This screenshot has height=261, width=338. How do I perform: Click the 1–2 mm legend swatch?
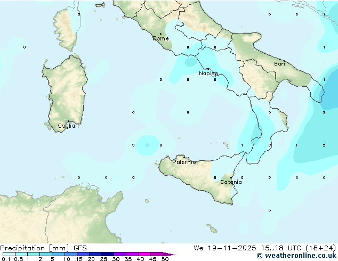coord(34,254)
